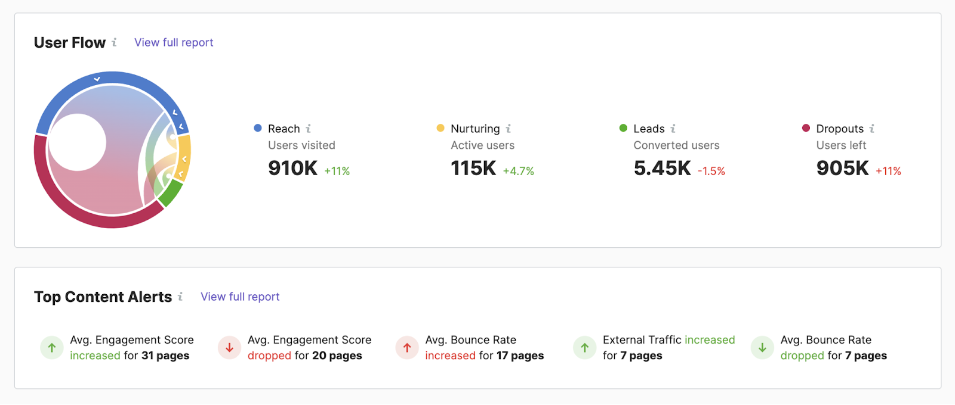Open View full report link for User Flow
The image size is (955, 405).
click(x=174, y=42)
